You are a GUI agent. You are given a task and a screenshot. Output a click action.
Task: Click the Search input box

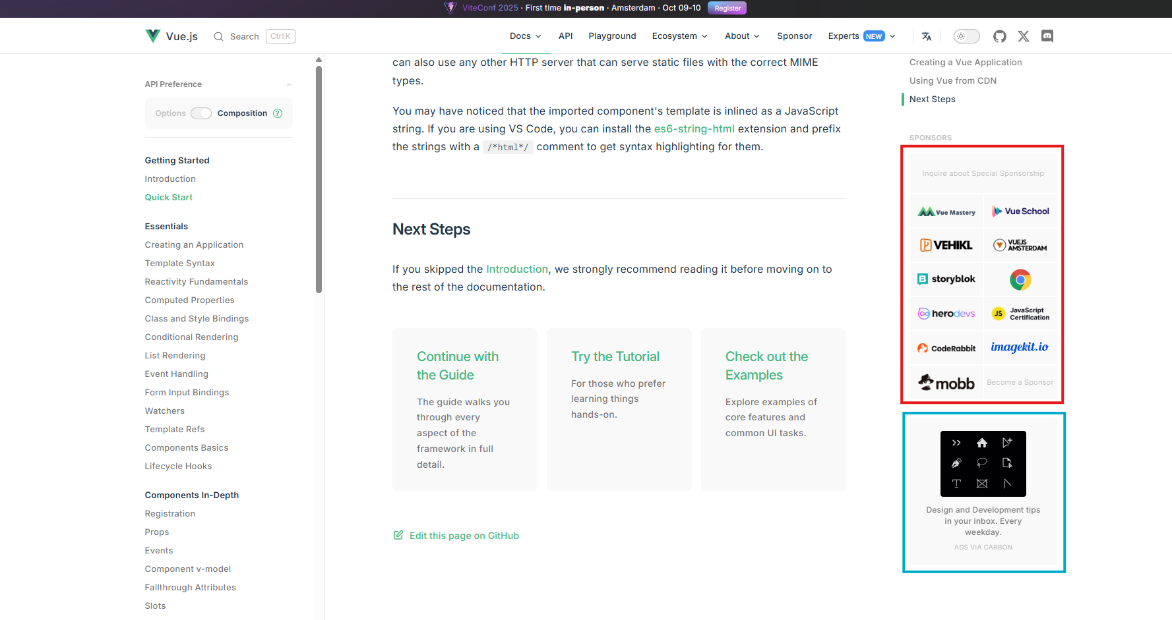[254, 36]
